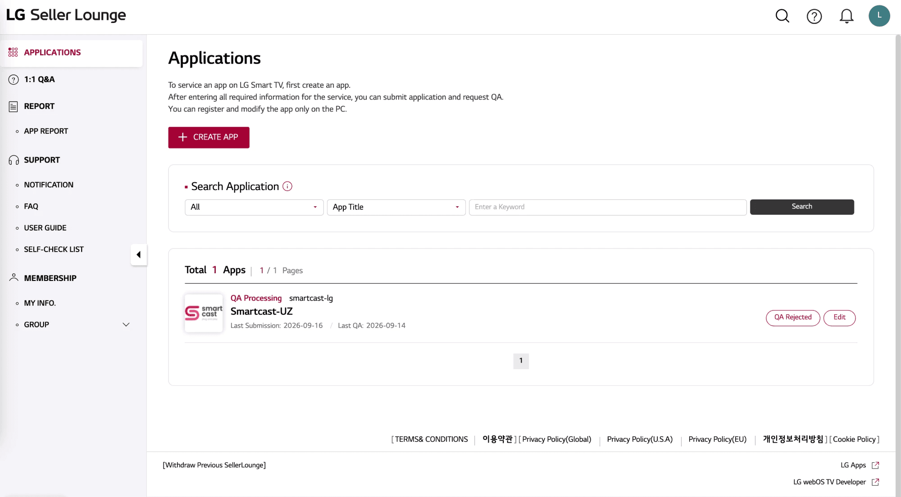Open the Smartcast-UZ app title

[x=262, y=312]
